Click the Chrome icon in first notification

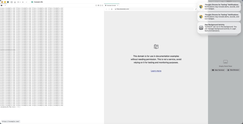[x=201, y=7]
